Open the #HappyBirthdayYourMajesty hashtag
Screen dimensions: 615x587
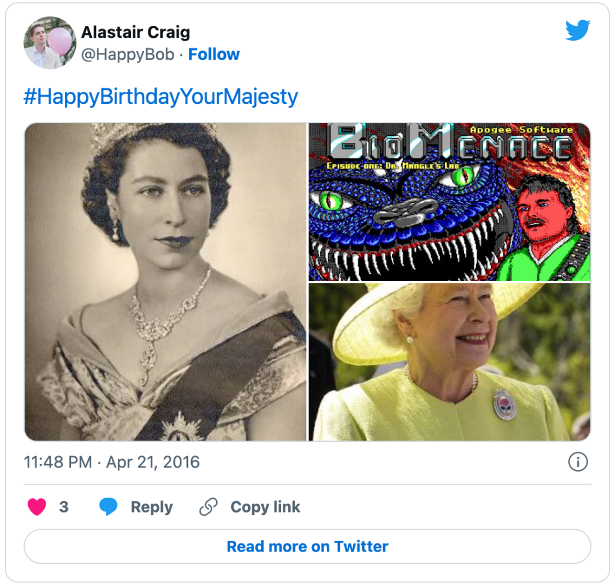click(160, 97)
